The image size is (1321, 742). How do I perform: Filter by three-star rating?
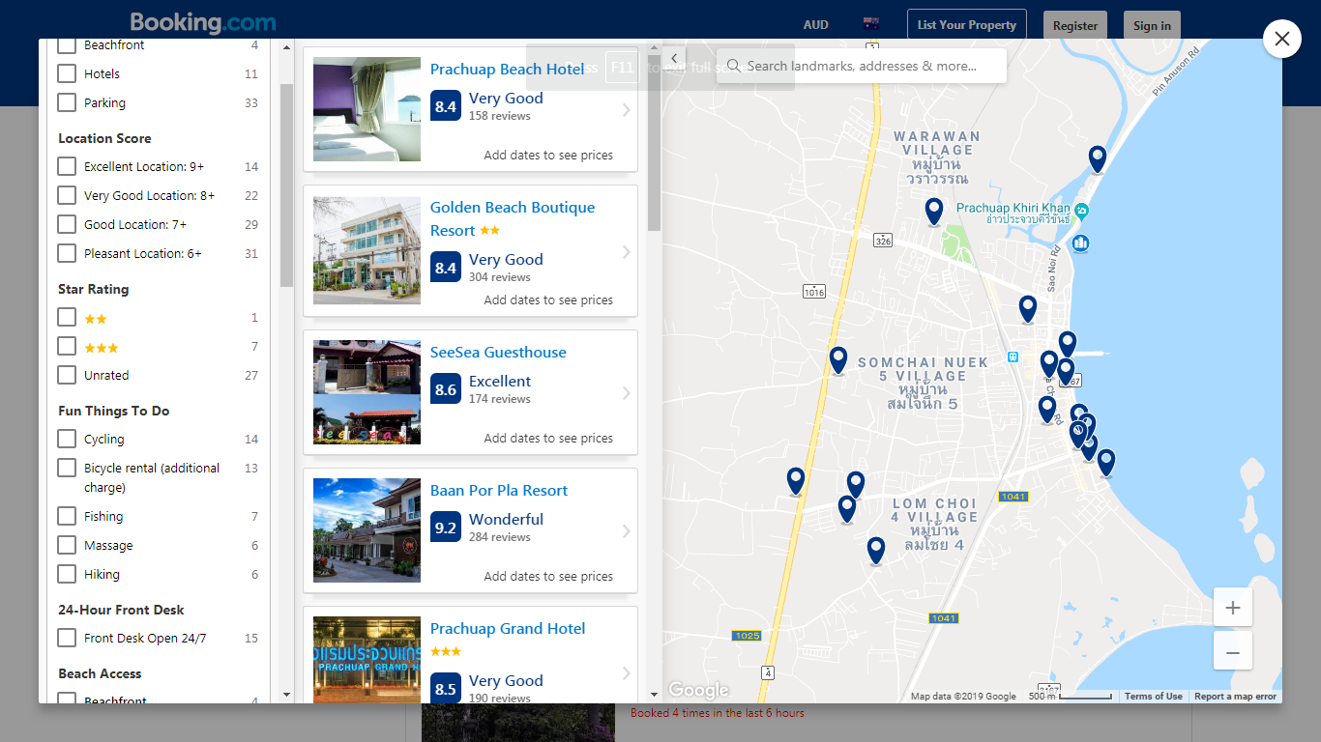[67, 346]
